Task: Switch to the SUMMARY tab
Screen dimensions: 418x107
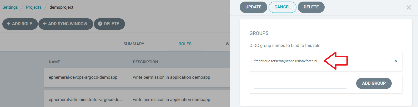Action: [134, 44]
